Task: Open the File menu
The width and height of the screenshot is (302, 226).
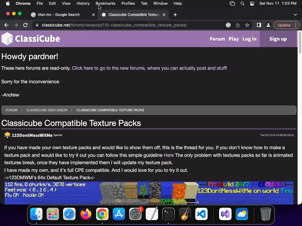Action: pyautogui.click(x=40, y=4)
